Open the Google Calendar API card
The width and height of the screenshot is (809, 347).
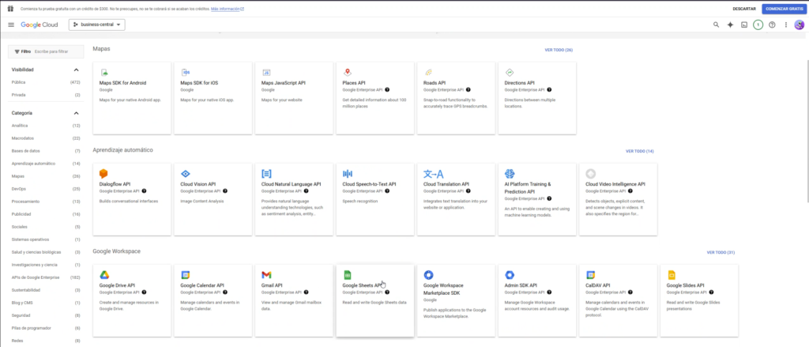pos(213,300)
